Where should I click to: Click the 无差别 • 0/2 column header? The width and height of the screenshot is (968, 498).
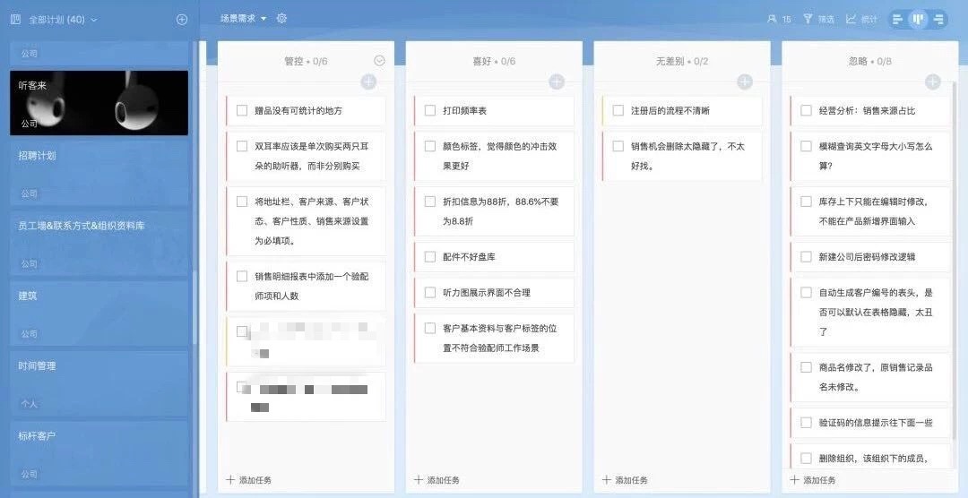click(682, 61)
